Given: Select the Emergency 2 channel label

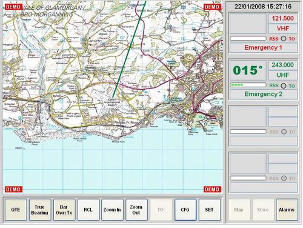Looking at the screenshot, I should tap(264, 94).
